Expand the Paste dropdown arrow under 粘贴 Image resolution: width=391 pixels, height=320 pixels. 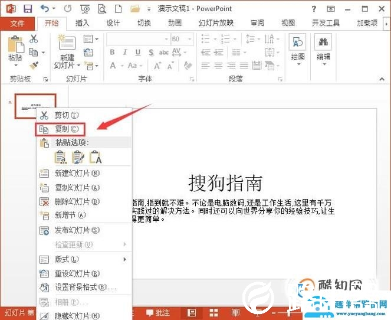click(x=16, y=66)
